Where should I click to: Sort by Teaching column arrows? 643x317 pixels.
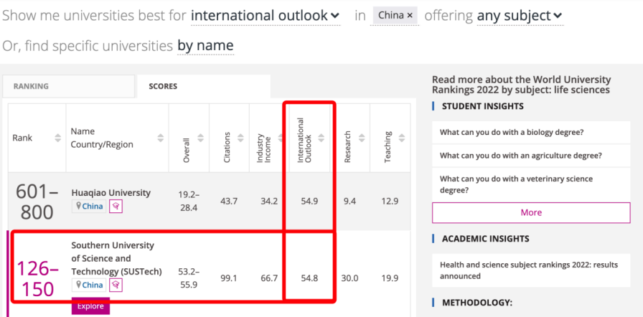(x=402, y=138)
